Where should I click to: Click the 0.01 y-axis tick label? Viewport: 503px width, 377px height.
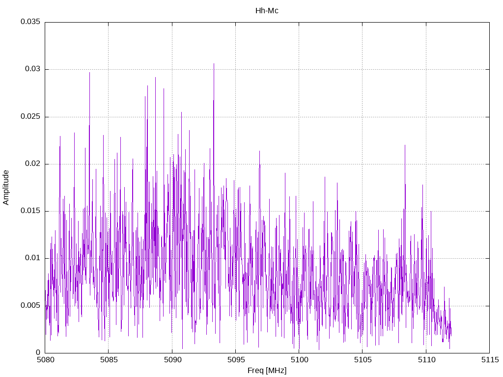click(33, 258)
